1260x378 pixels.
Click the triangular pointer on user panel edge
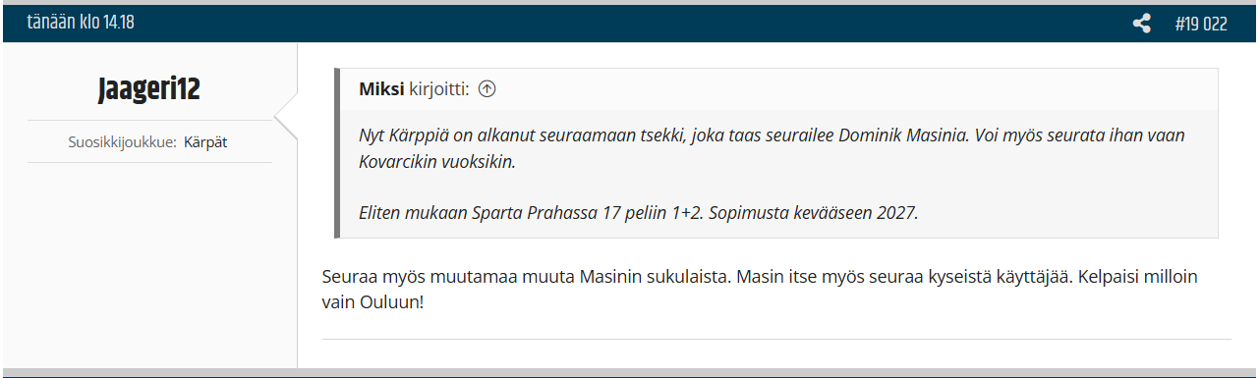(x=286, y=119)
